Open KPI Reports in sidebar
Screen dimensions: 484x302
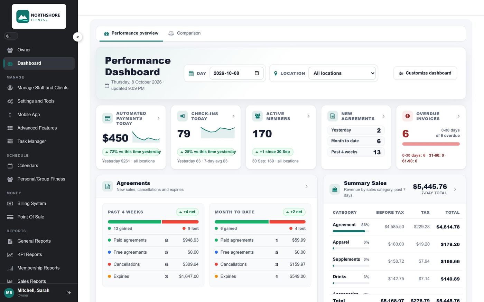(x=39, y=255)
